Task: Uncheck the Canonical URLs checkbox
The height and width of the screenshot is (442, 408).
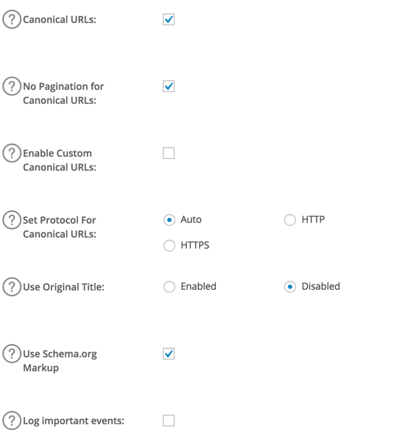Action: [x=169, y=19]
